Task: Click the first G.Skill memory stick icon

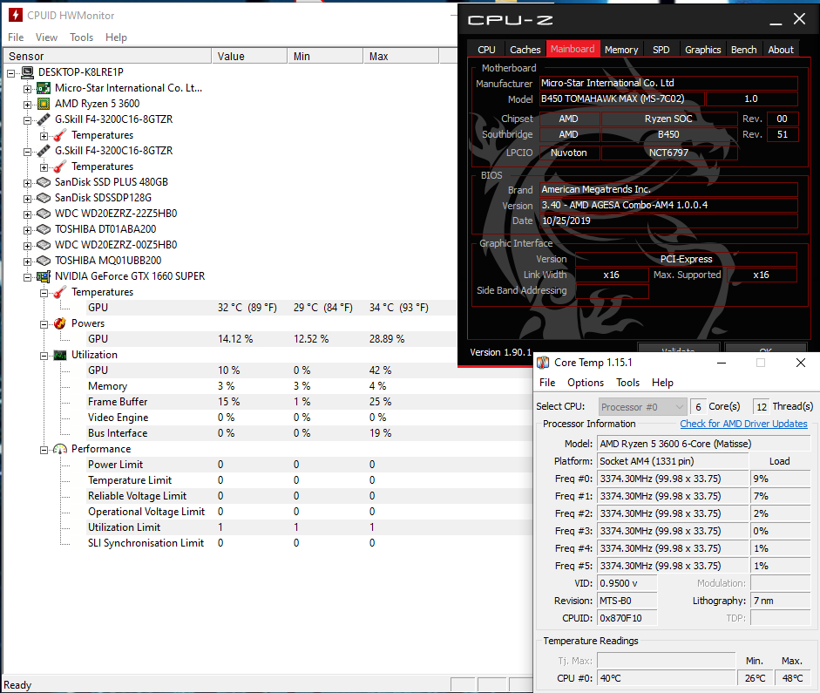Action: point(44,119)
